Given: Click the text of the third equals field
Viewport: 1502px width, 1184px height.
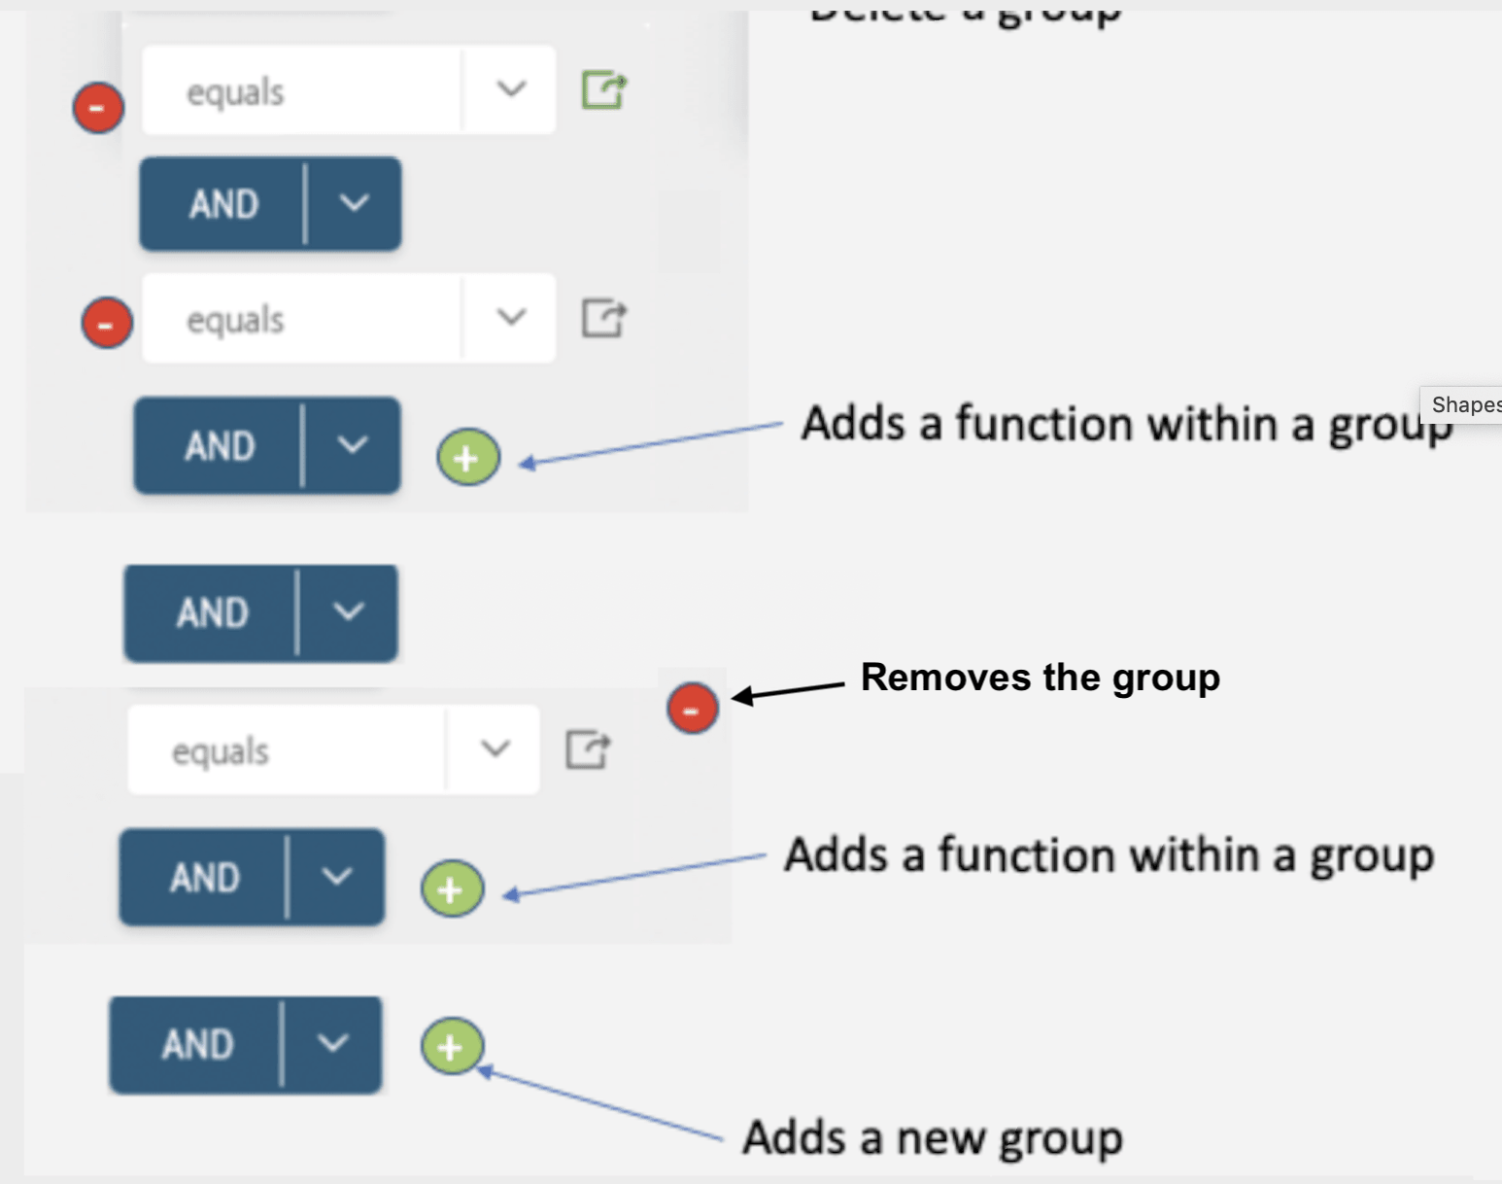Looking at the screenshot, I should (221, 751).
